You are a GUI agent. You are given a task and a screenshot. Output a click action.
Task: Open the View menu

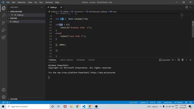pos(30,2)
